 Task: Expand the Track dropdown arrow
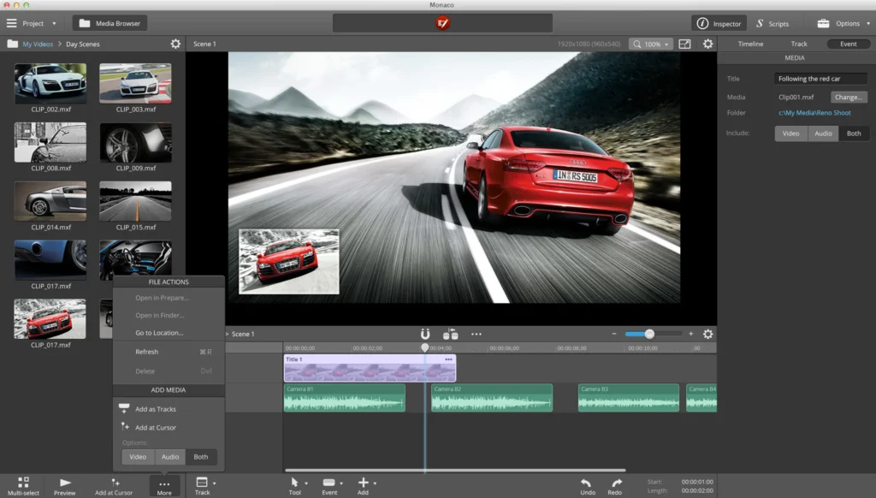[215, 483]
